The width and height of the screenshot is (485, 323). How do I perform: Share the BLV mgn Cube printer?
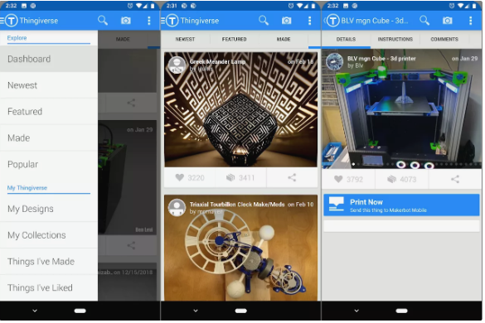coord(455,179)
